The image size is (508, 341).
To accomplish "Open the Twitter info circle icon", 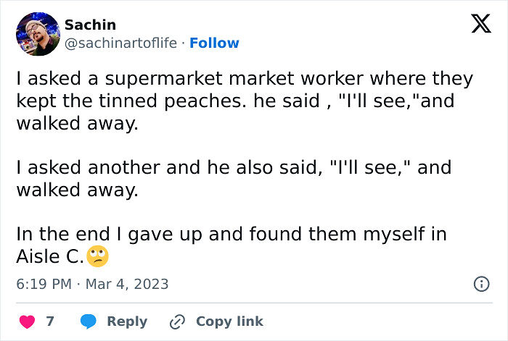I will pos(481,284).
